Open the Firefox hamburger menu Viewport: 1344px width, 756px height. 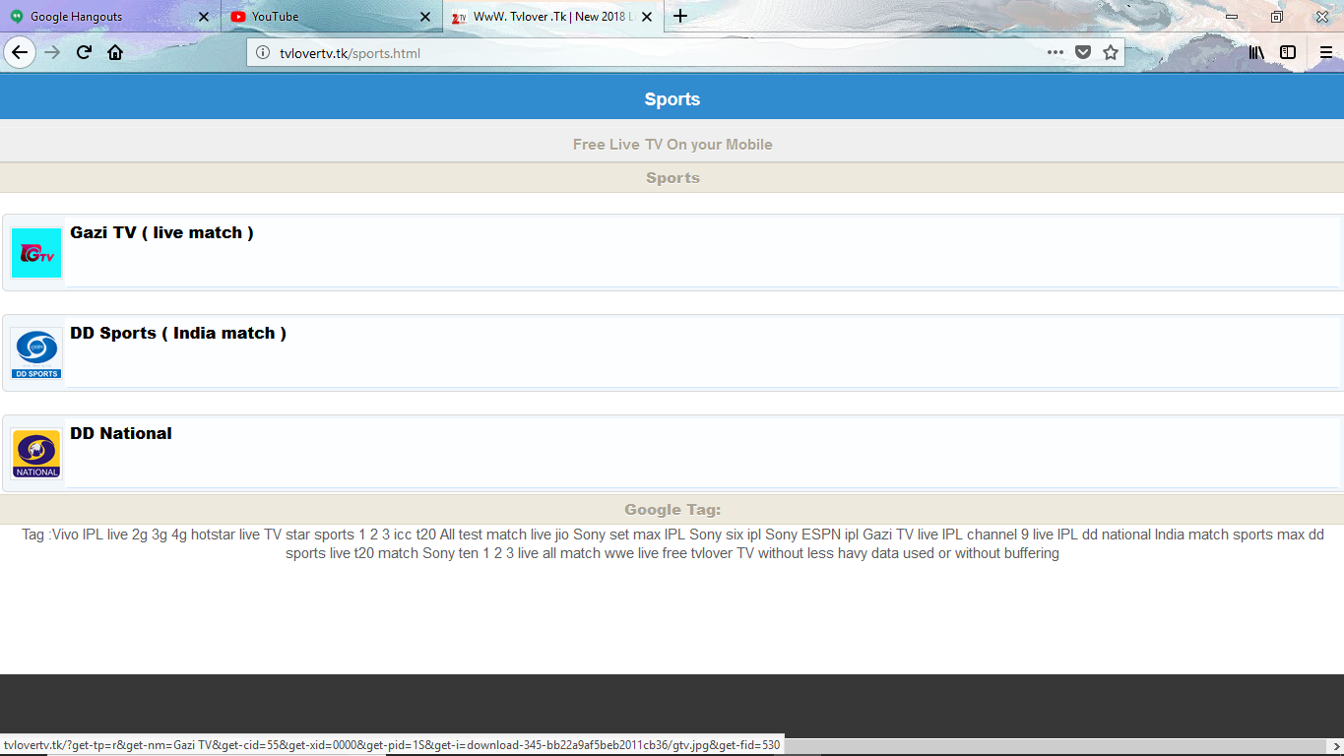coord(1326,53)
